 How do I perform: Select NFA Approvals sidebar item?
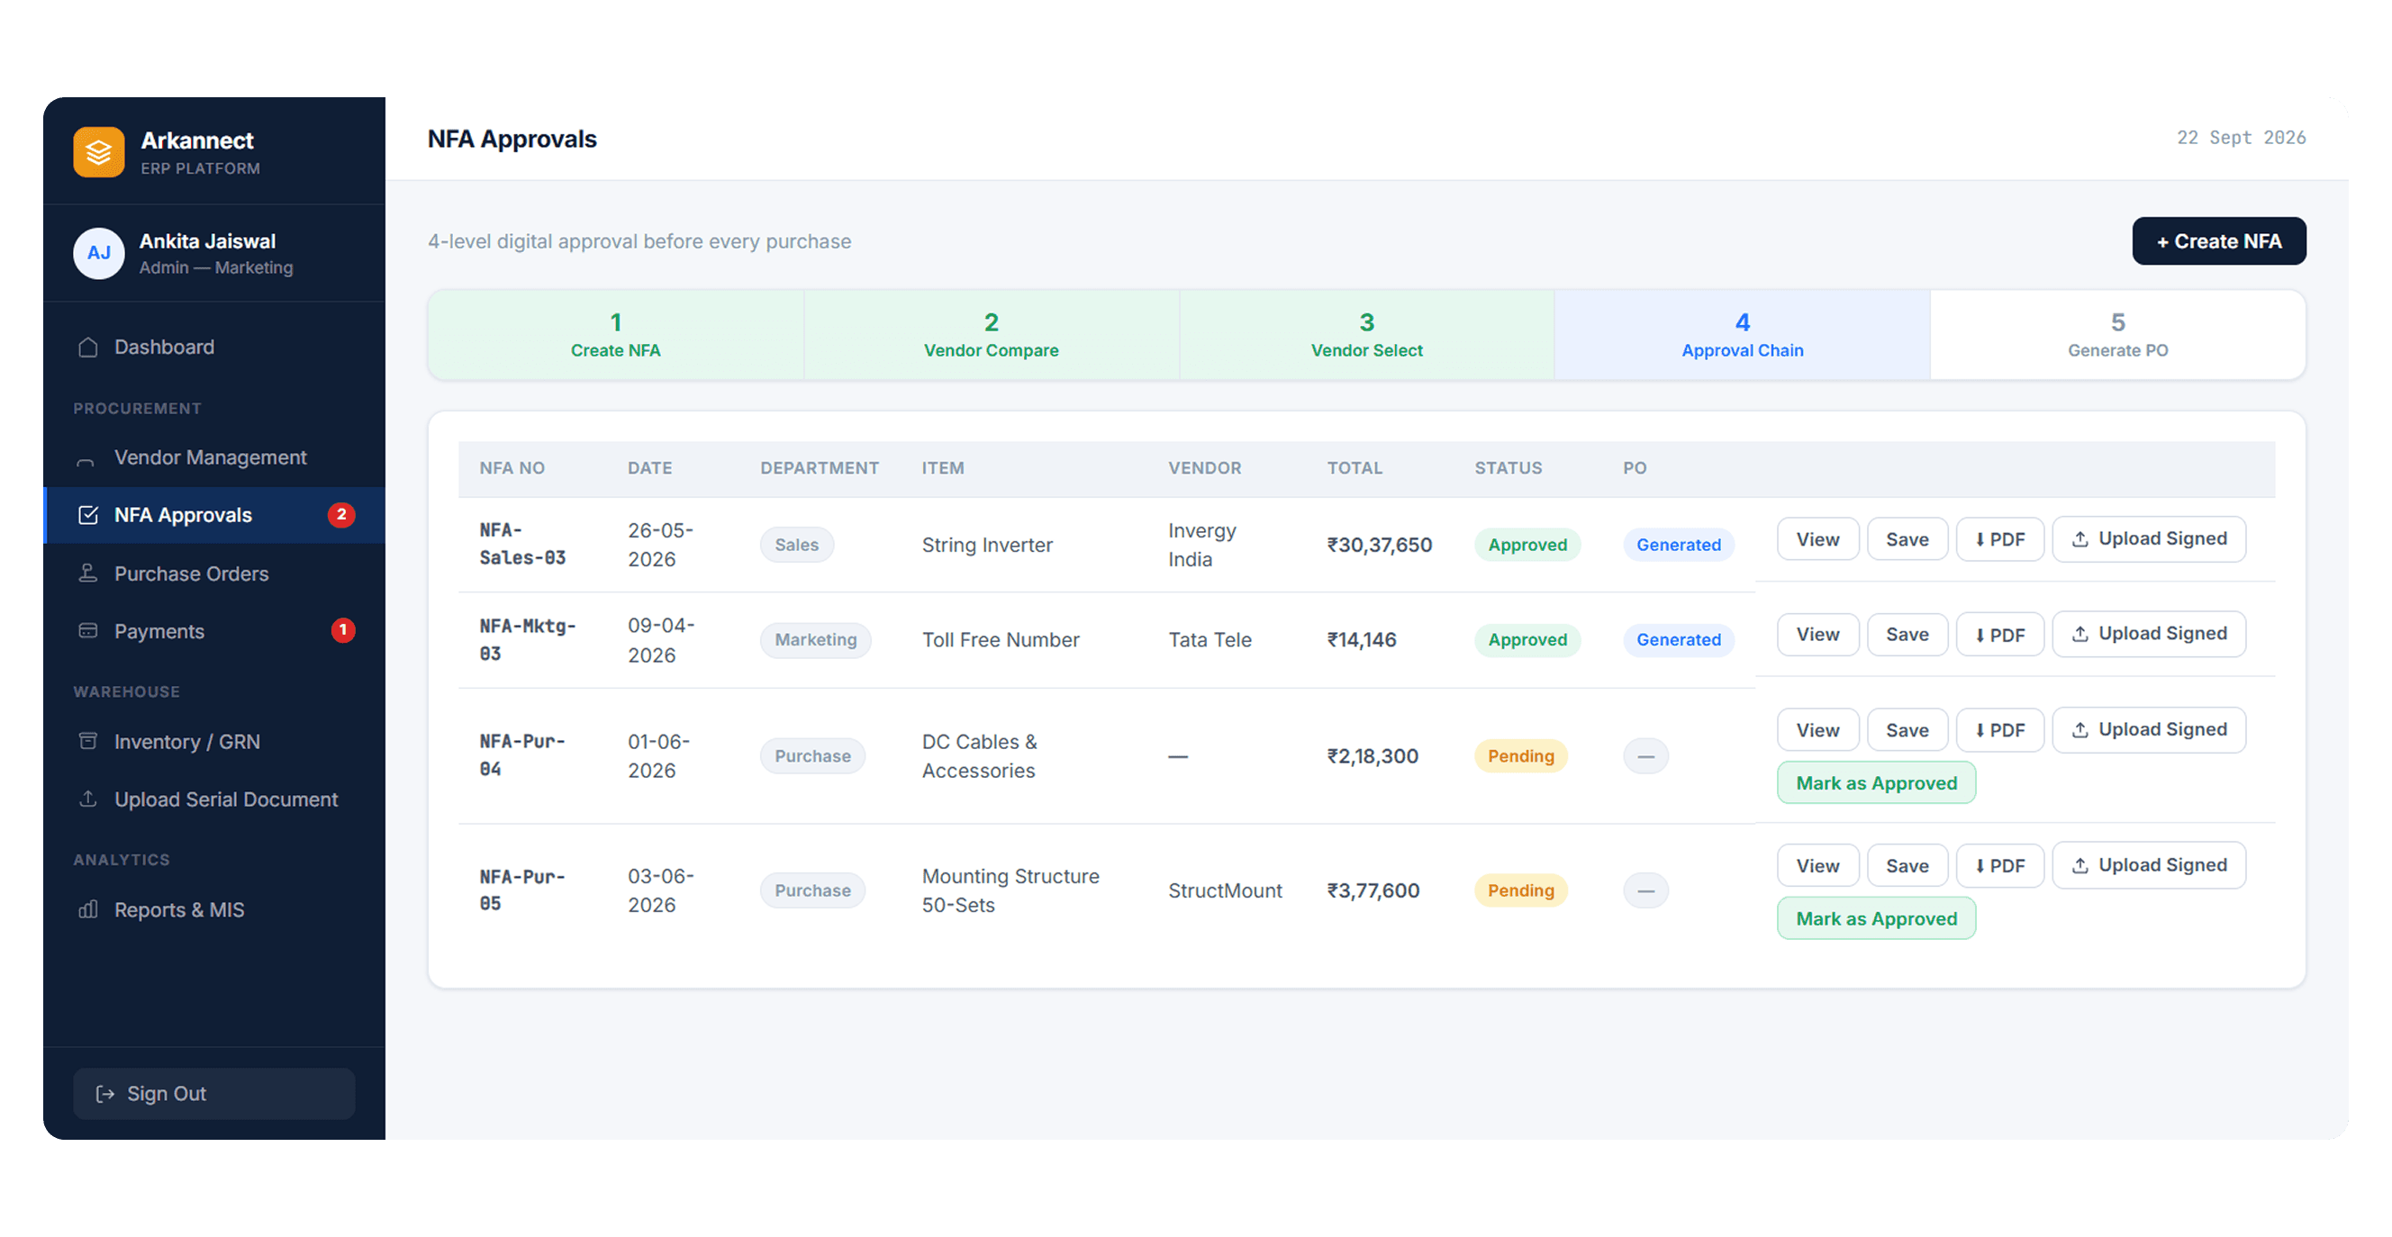point(214,515)
